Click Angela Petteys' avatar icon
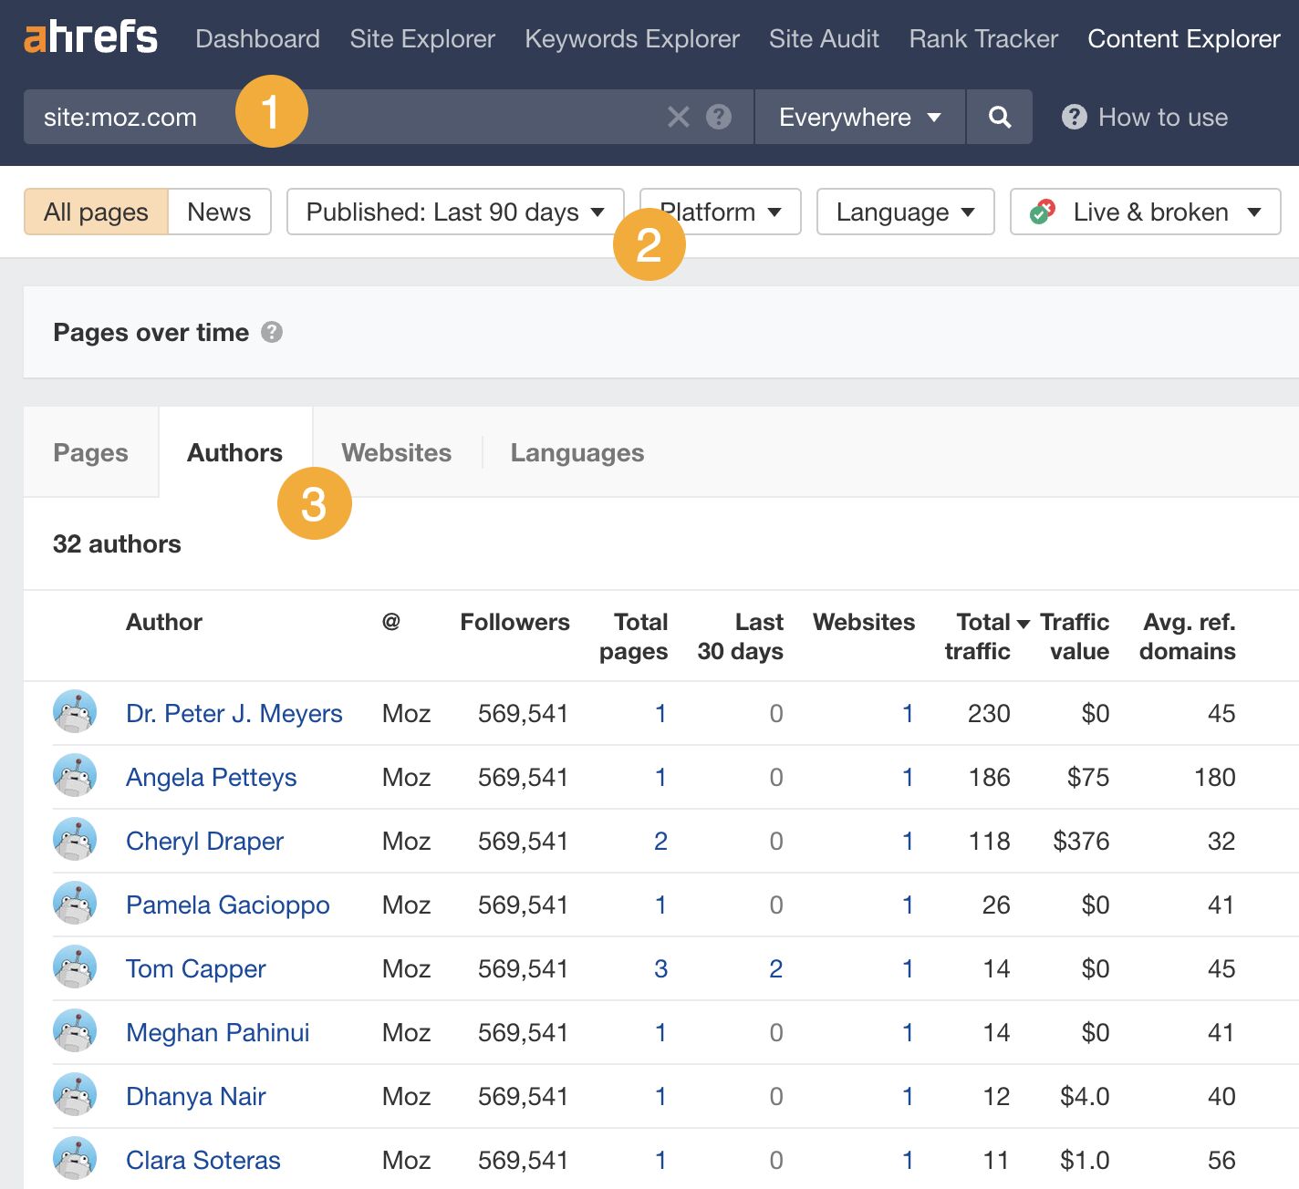Image resolution: width=1299 pixels, height=1189 pixels. [x=75, y=776]
